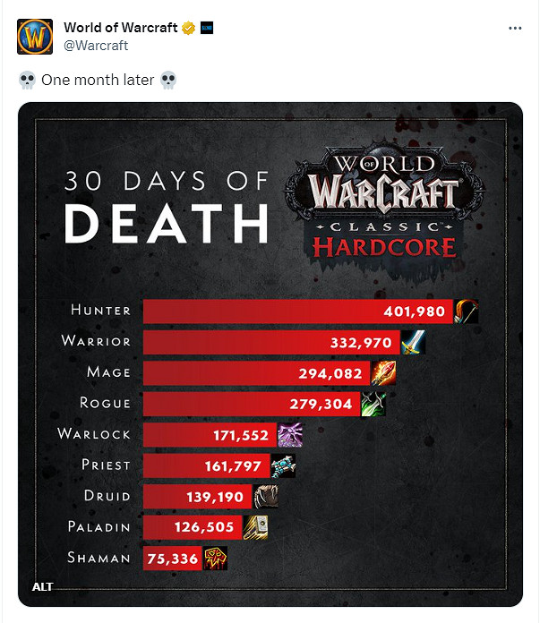Click the Warlock purple class icon

coord(290,435)
